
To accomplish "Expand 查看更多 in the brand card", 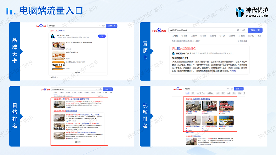I will click(78, 73).
